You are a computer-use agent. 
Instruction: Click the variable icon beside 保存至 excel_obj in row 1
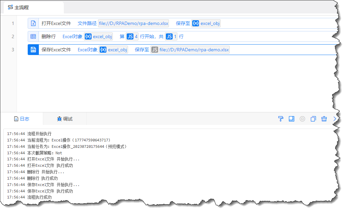pos(196,23)
